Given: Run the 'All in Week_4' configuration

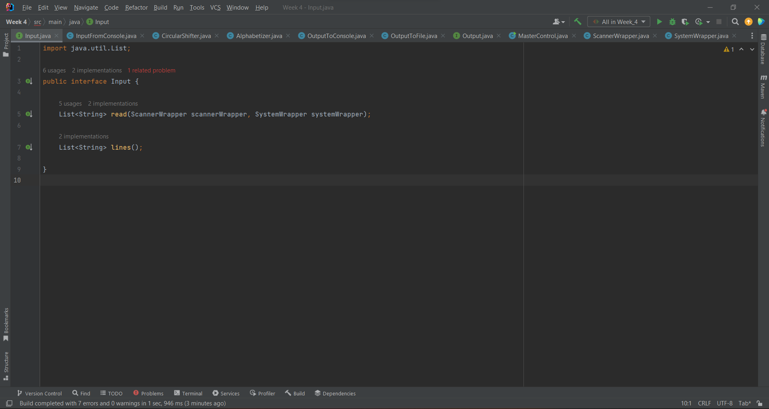Looking at the screenshot, I should [659, 22].
